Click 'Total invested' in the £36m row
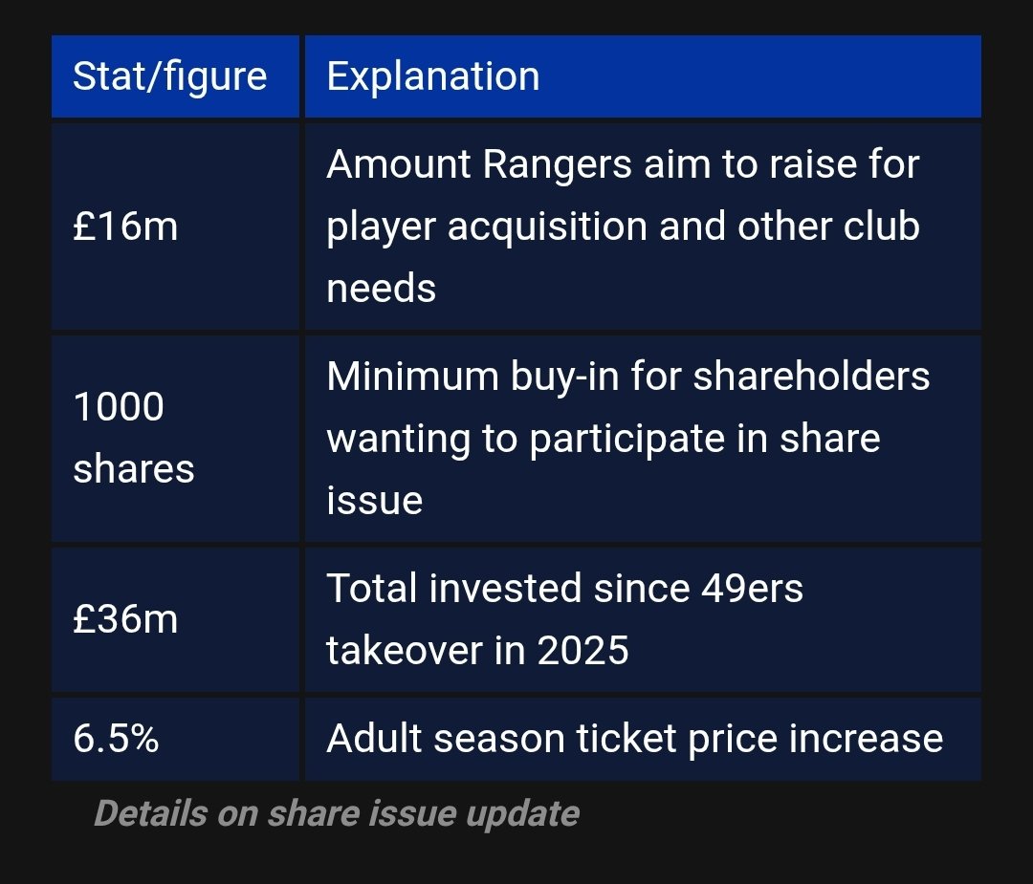1033x884 pixels. click(x=454, y=589)
